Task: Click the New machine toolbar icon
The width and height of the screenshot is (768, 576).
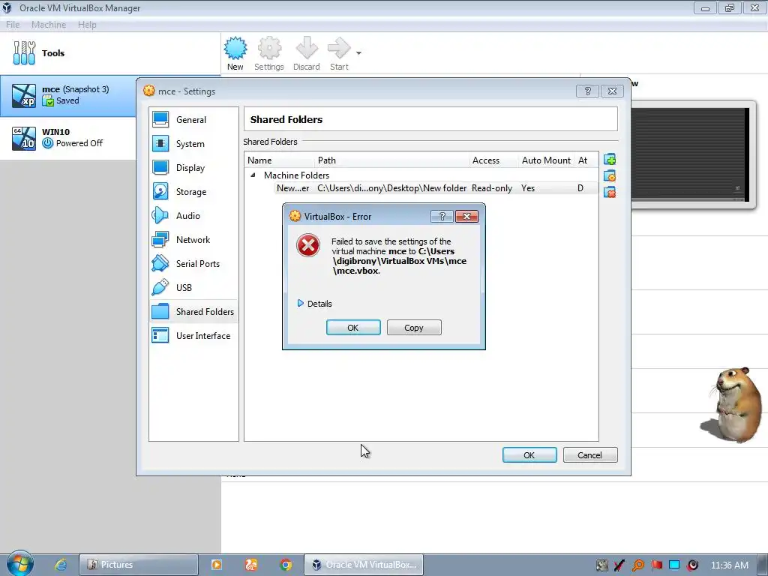Action: point(235,54)
